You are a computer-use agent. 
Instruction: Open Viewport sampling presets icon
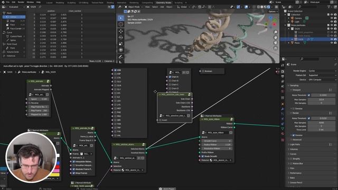331,90
